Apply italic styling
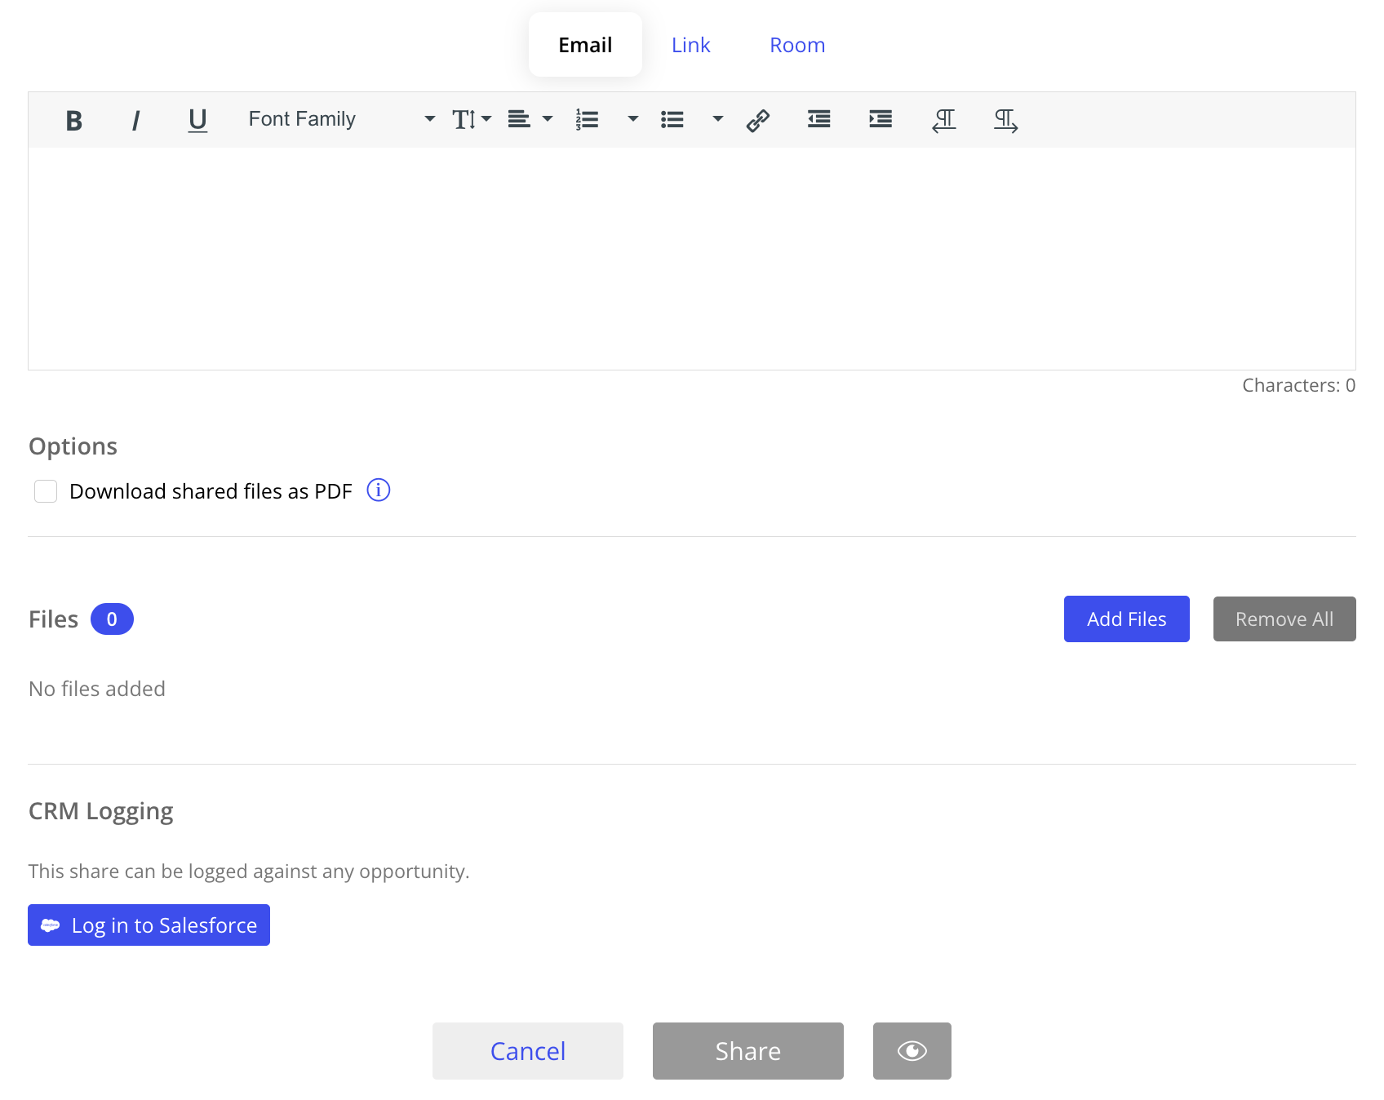 pos(135,120)
